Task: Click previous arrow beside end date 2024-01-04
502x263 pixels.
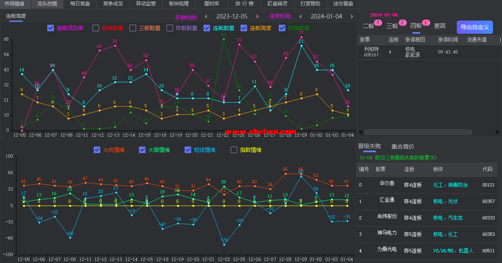Action: coord(300,16)
